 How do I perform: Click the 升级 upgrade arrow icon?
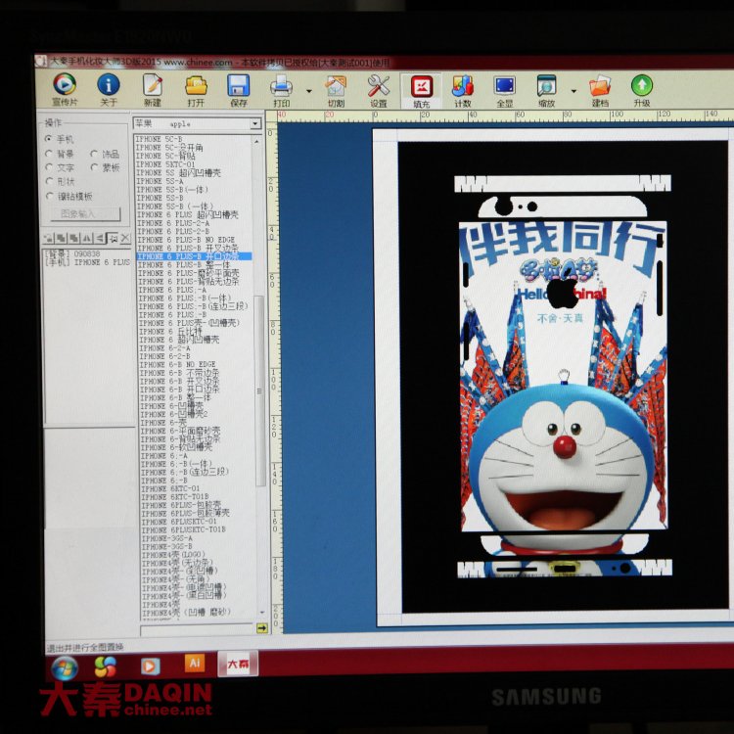point(642,87)
